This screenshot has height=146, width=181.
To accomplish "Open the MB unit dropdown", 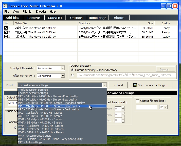I will click(166, 107).
